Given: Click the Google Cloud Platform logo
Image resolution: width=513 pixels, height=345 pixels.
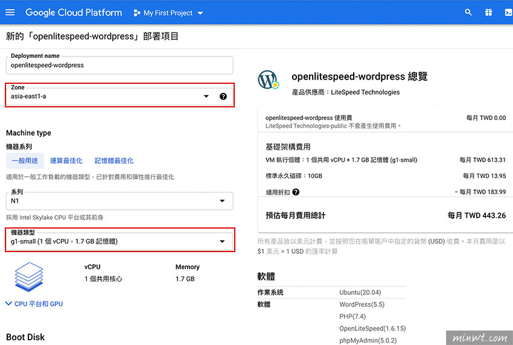Looking at the screenshot, I should pyautogui.click(x=74, y=13).
